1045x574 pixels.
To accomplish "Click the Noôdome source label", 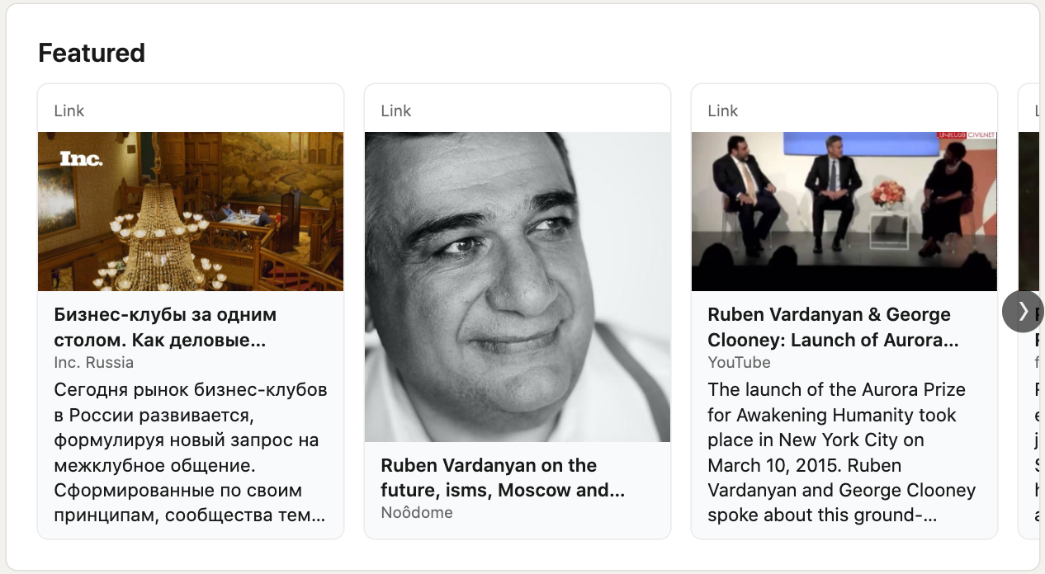I will click(x=416, y=512).
